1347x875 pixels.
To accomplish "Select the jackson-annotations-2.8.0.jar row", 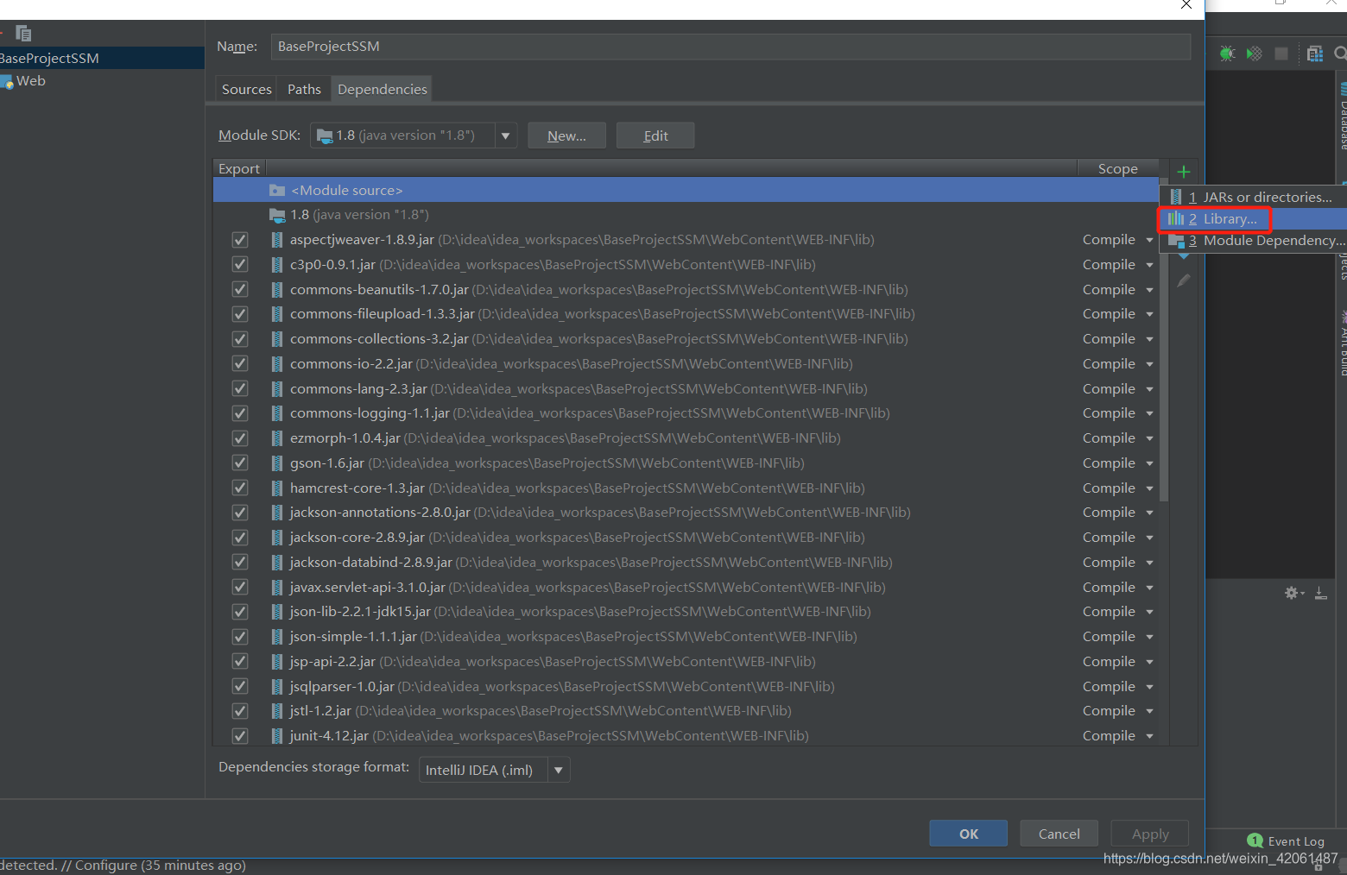I will coord(686,513).
